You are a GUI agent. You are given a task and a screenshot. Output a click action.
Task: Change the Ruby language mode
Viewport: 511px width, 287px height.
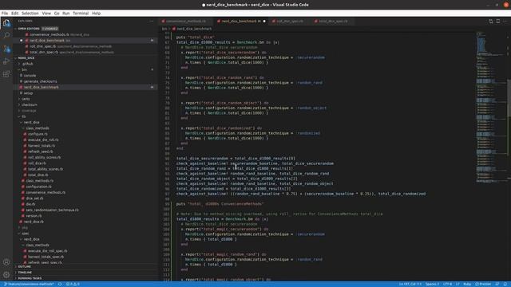coord(467,284)
